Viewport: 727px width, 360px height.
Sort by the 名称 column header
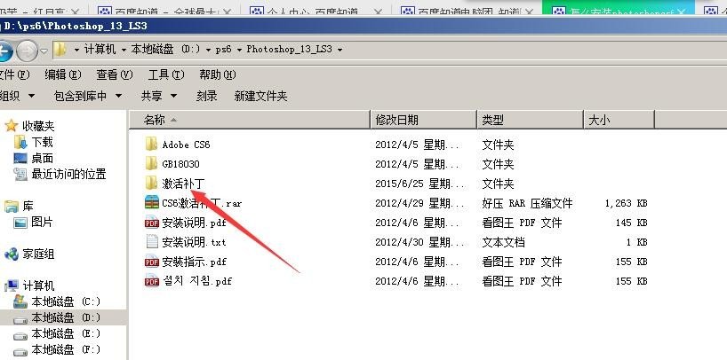tap(249, 120)
